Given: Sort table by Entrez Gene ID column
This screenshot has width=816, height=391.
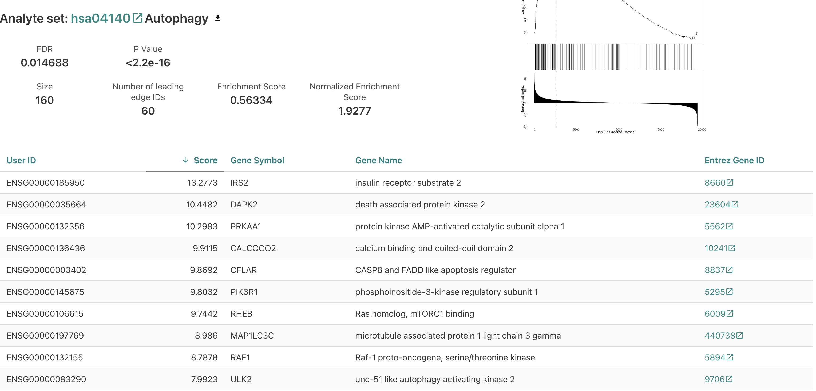Looking at the screenshot, I should pyautogui.click(x=734, y=160).
